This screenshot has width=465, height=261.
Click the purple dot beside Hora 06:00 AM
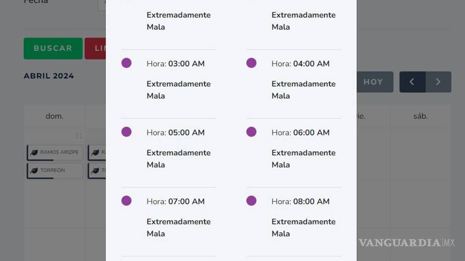[x=251, y=132]
